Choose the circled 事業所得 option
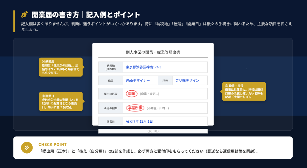The image size is (307, 168). coord(135,108)
